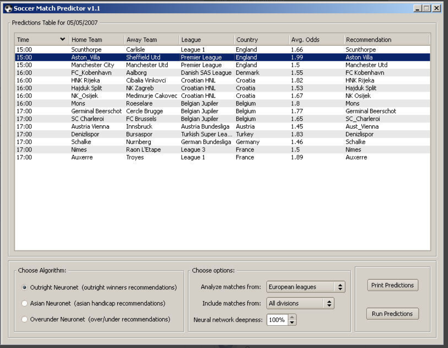Maximize the Soccer Match Predictor window

pos(426,8)
